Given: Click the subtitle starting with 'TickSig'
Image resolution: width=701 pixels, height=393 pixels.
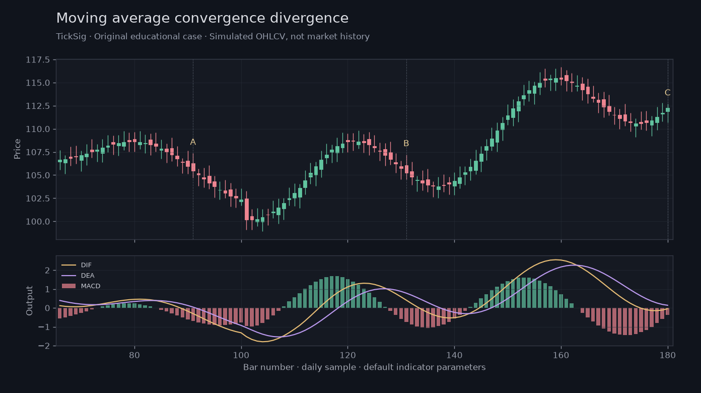Looking at the screenshot, I should click(213, 37).
